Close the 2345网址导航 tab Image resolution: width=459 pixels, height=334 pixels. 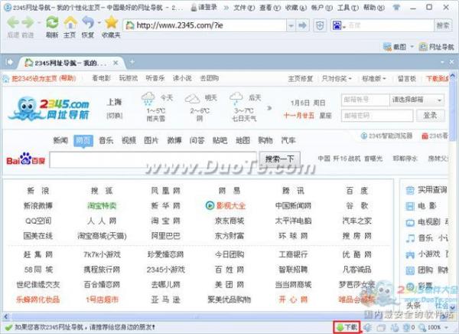pos(116,63)
